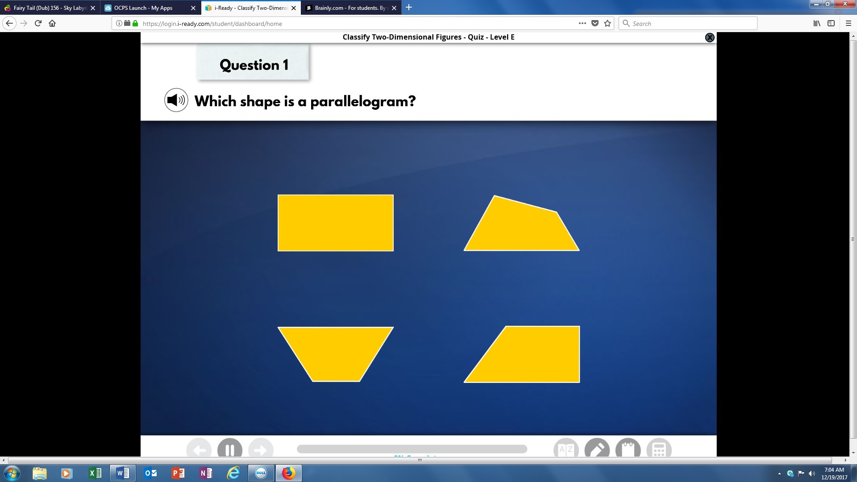The height and width of the screenshot is (482, 857).
Task: Open a new browser tab
Action: [409, 8]
